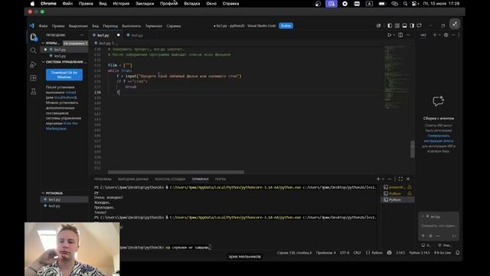Select les1.py in open editors list
Screen dimensions: 490x276
coord(64,50)
